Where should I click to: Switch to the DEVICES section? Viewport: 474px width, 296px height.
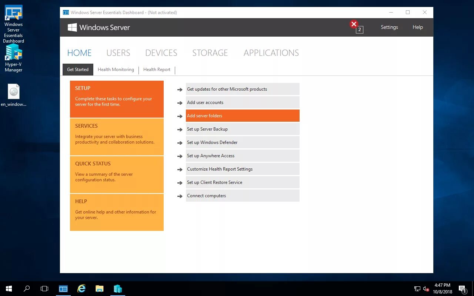pos(161,53)
